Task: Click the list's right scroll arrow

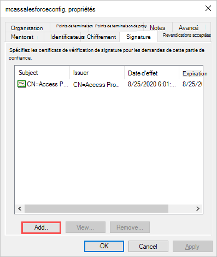Action: 198,208
